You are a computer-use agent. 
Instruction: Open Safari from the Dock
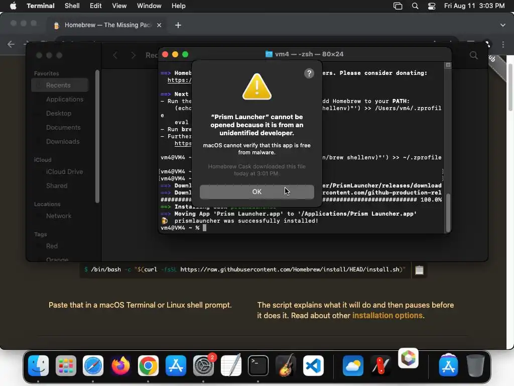coord(93,366)
